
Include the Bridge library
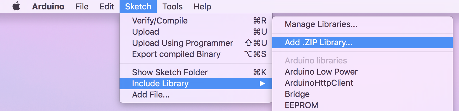363,94
